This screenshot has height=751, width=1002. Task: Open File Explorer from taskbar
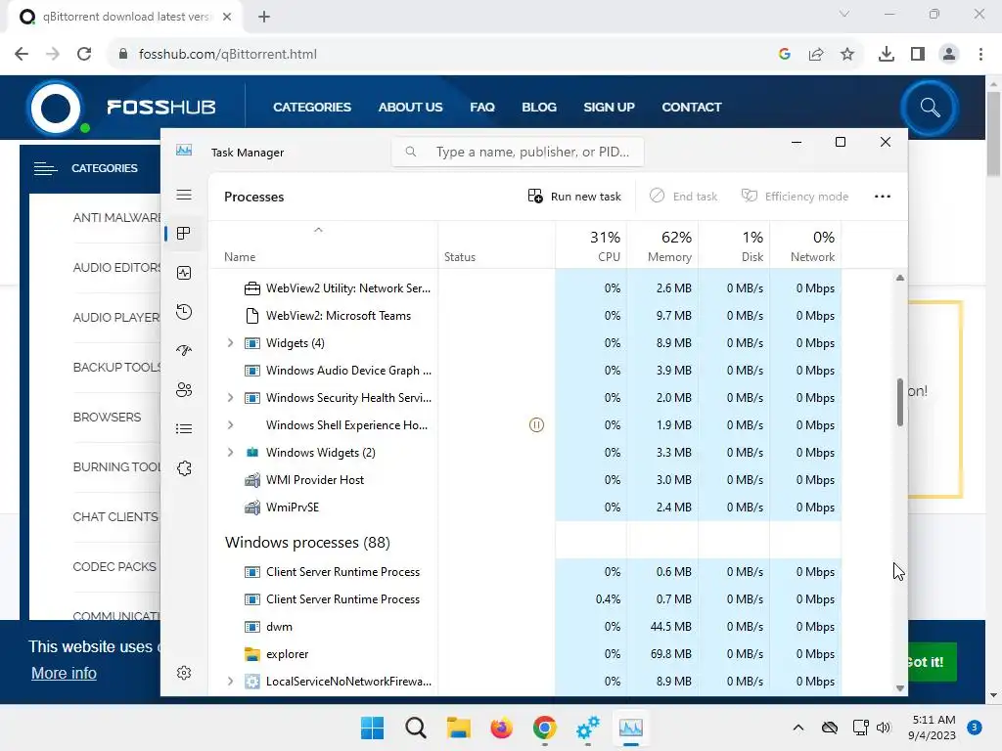coord(458,728)
